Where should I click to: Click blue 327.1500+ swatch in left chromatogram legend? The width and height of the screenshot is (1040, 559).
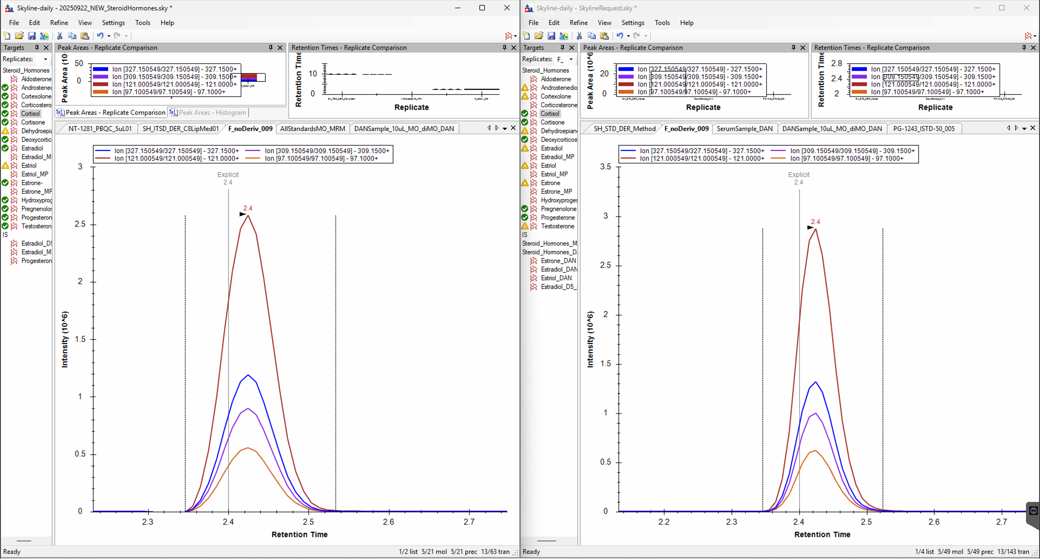[103, 151]
